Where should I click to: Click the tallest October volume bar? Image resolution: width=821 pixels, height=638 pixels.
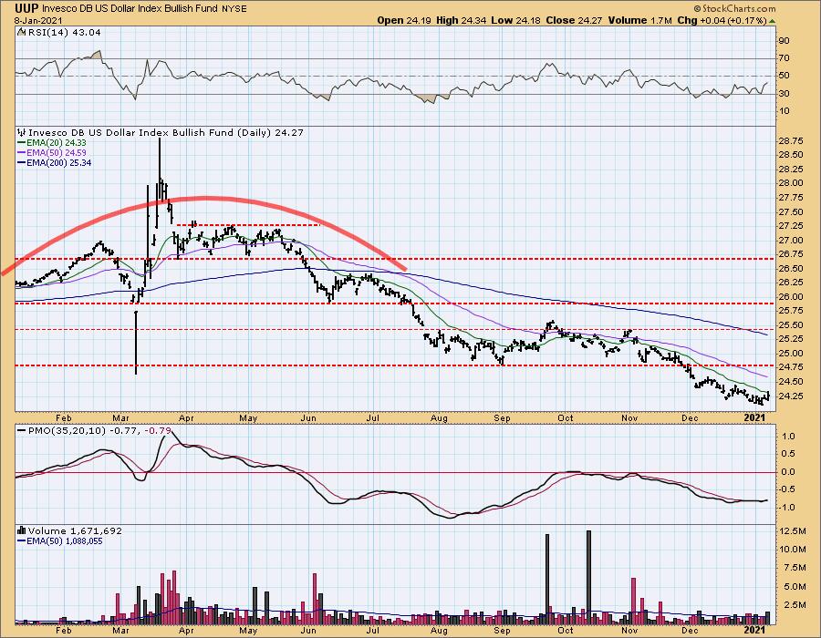(589, 577)
